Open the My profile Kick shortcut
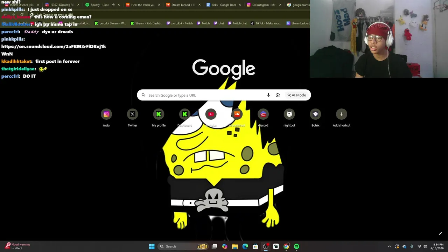Image resolution: width=448 pixels, height=252 pixels. point(159,118)
